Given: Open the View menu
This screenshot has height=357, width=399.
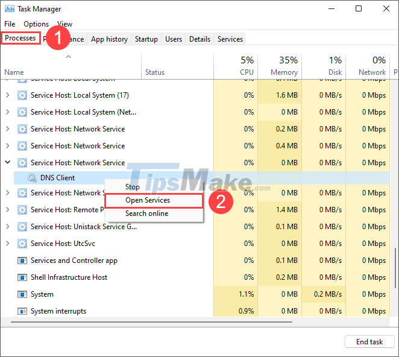Looking at the screenshot, I should (x=65, y=24).
